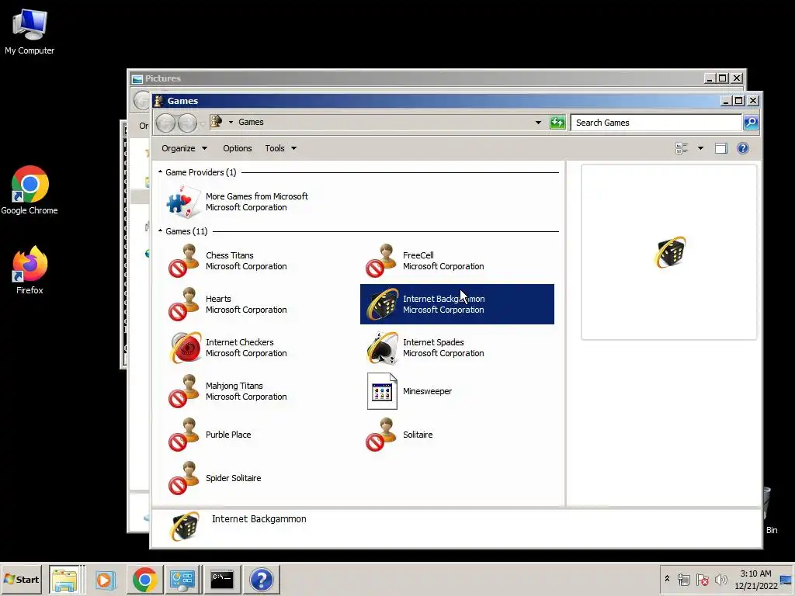Open the Tools dropdown menu
The width and height of the screenshot is (795, 596).
click(280, 148)
